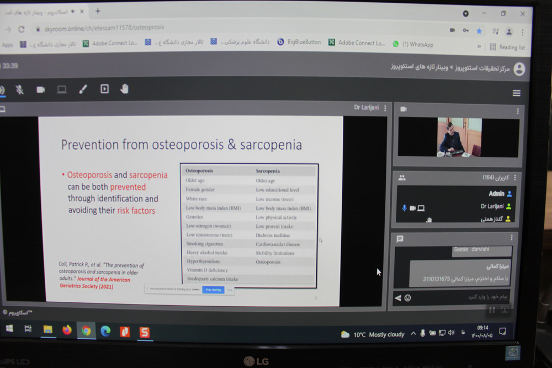Open the emoji picker in chat
Screen dimensions: 552x368
click(x=407, y=298)
